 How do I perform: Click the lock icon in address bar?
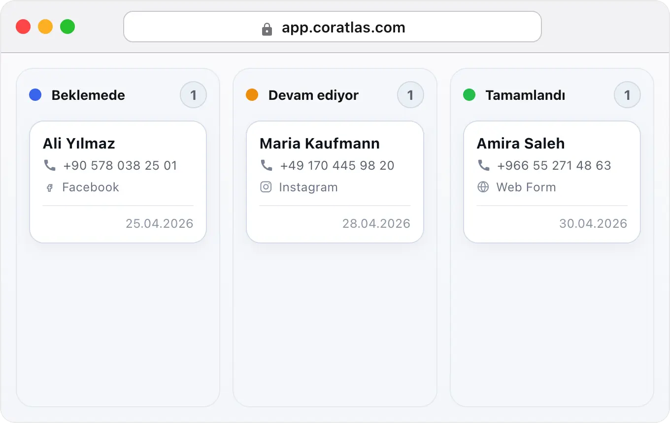tap(267, 29)
